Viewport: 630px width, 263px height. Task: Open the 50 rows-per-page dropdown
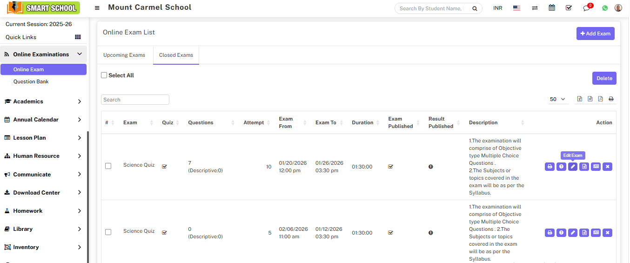[557, 99]
